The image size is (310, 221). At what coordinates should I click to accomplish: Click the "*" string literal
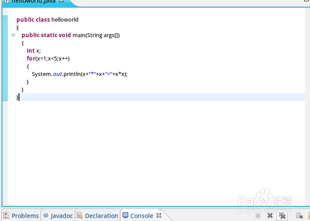[92, 74]
